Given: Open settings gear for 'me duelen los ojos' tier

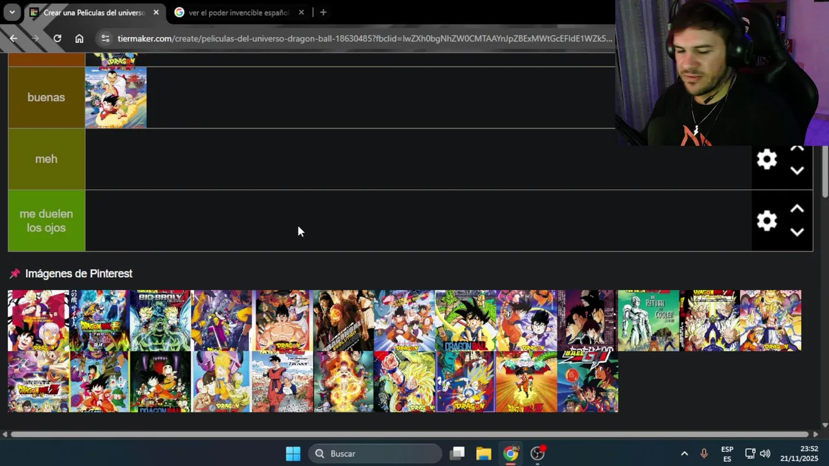Looking at the screenshot, I should pyautogui.click(x=767, y=221).
